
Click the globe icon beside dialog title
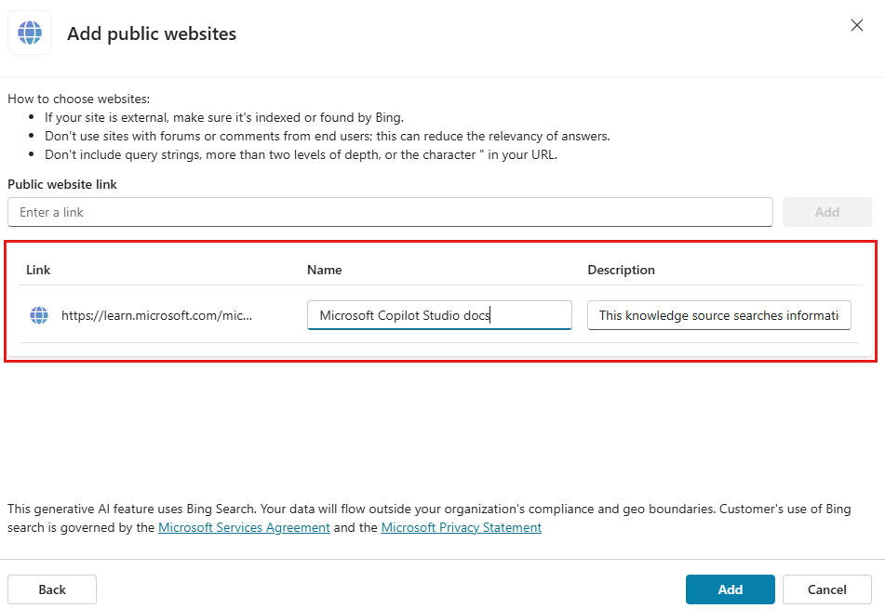coord(30,33)
